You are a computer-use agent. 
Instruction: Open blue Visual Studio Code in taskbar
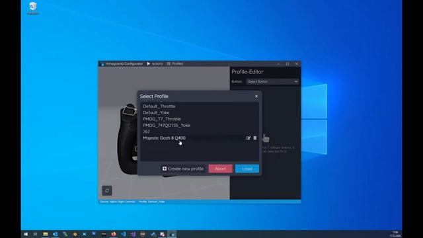124,234
